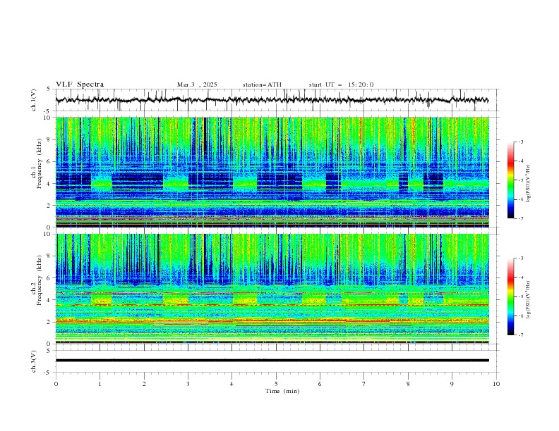Click the "ch.1(V)" waveform axis label
Image resolution: width=559 pixels, height=431 pixels.
[x=34, y=100]
